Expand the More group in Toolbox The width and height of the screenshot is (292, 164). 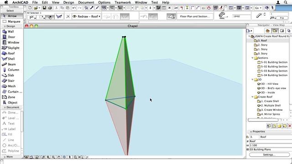tap(5, 157)
